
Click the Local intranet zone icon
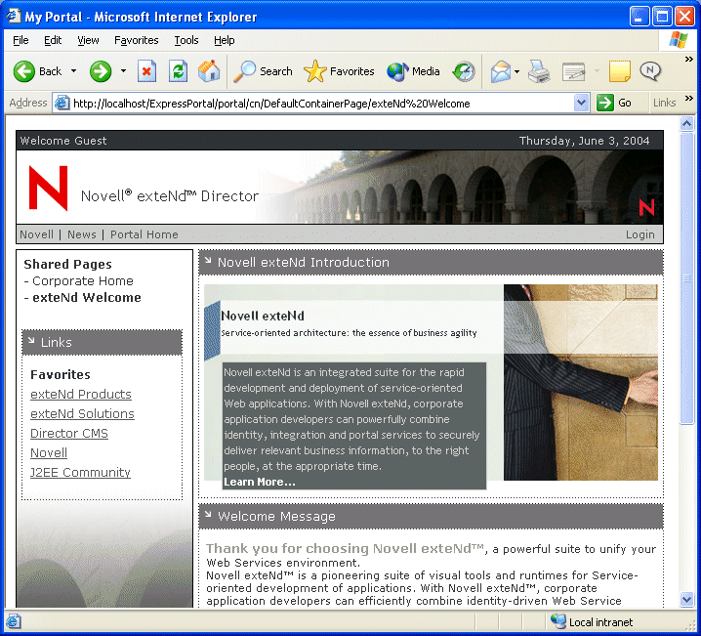(557, 620)
